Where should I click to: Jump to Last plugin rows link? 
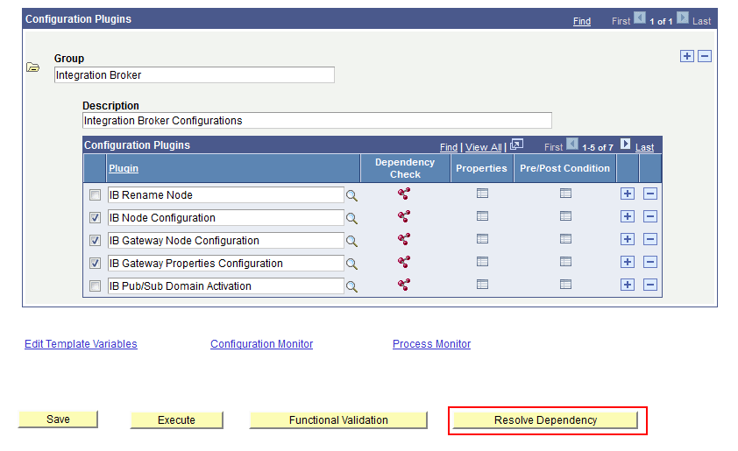click(x=644, y=147)
